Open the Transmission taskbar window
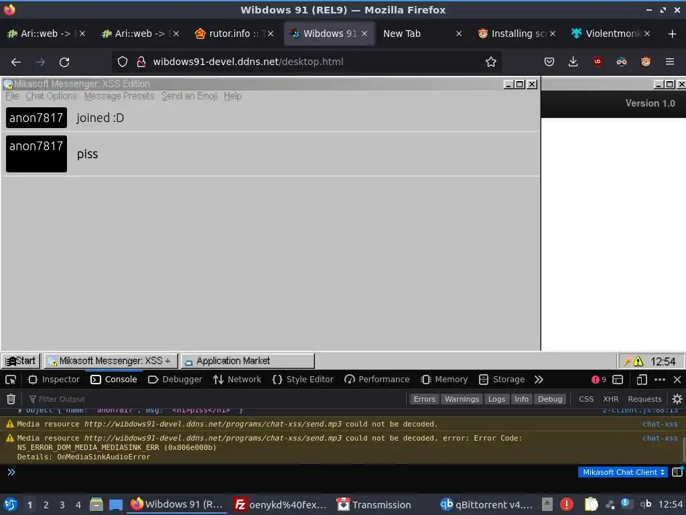 (374, 504)
